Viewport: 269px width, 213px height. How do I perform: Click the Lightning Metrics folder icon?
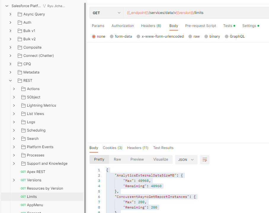point(23,105)
